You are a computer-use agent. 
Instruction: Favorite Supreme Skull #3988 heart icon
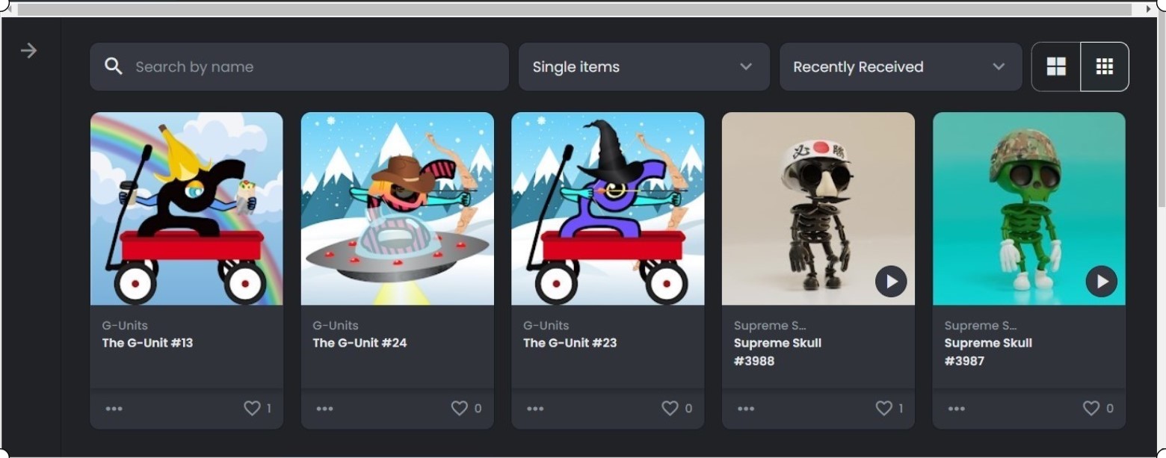[x=883, y=409]
